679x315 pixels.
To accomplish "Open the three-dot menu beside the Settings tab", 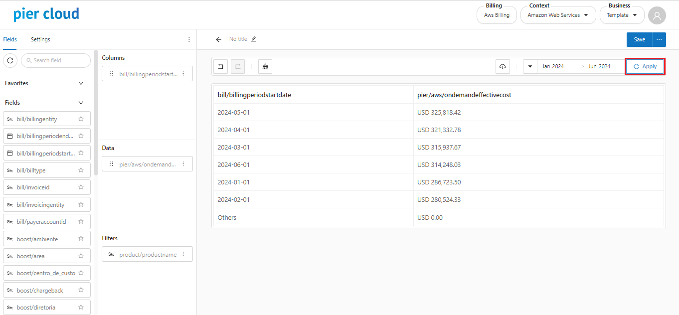I will [189, 39].
